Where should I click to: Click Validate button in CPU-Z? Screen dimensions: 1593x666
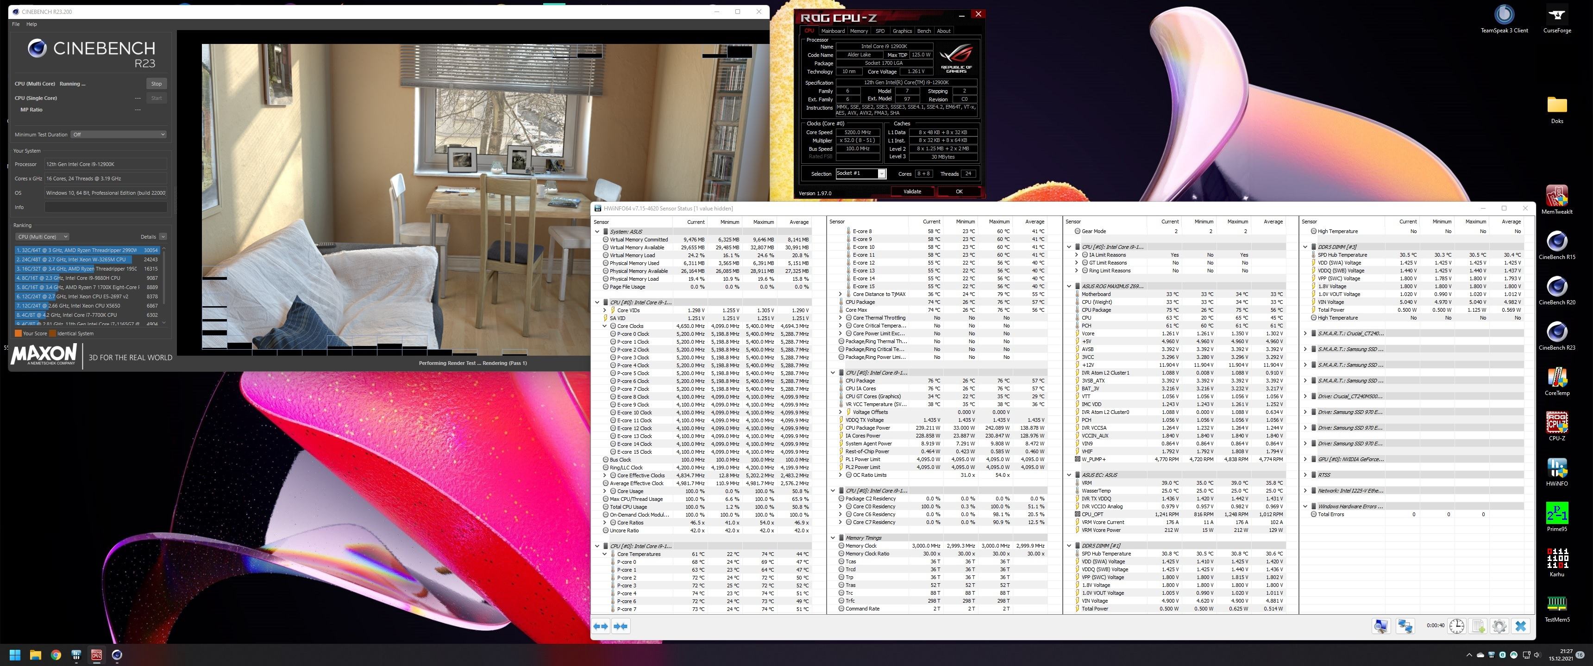912,191
